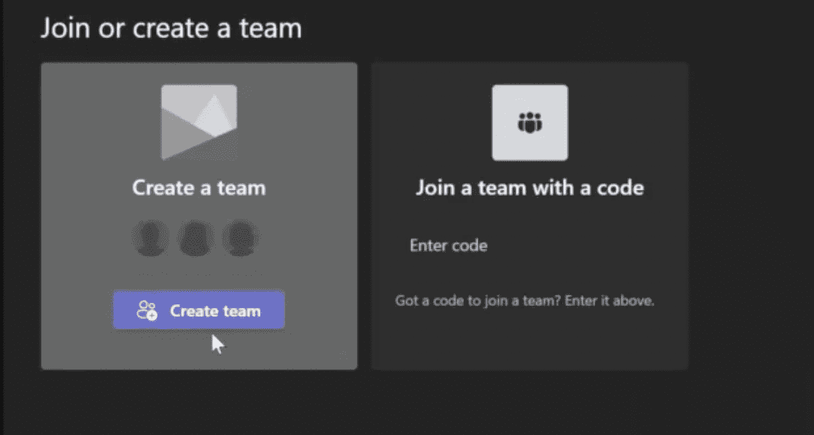
Task: Click the "Create team" text label on button
Action: [x=215, y=311]
